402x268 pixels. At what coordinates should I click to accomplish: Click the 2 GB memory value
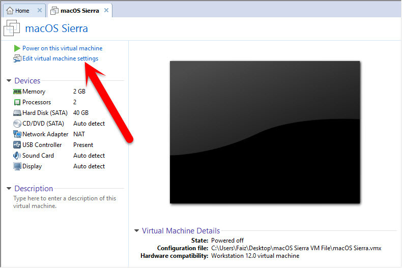pyautogui.click(x=79, y=92)
